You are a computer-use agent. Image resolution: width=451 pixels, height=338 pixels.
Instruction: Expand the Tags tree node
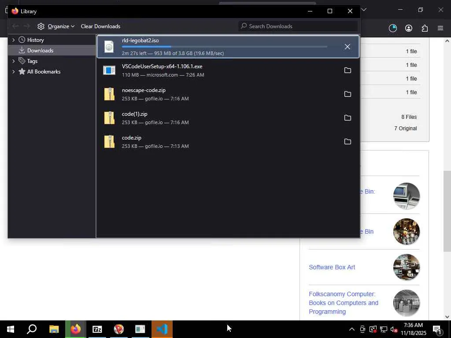pyautogui.click(x=13, y=61)
